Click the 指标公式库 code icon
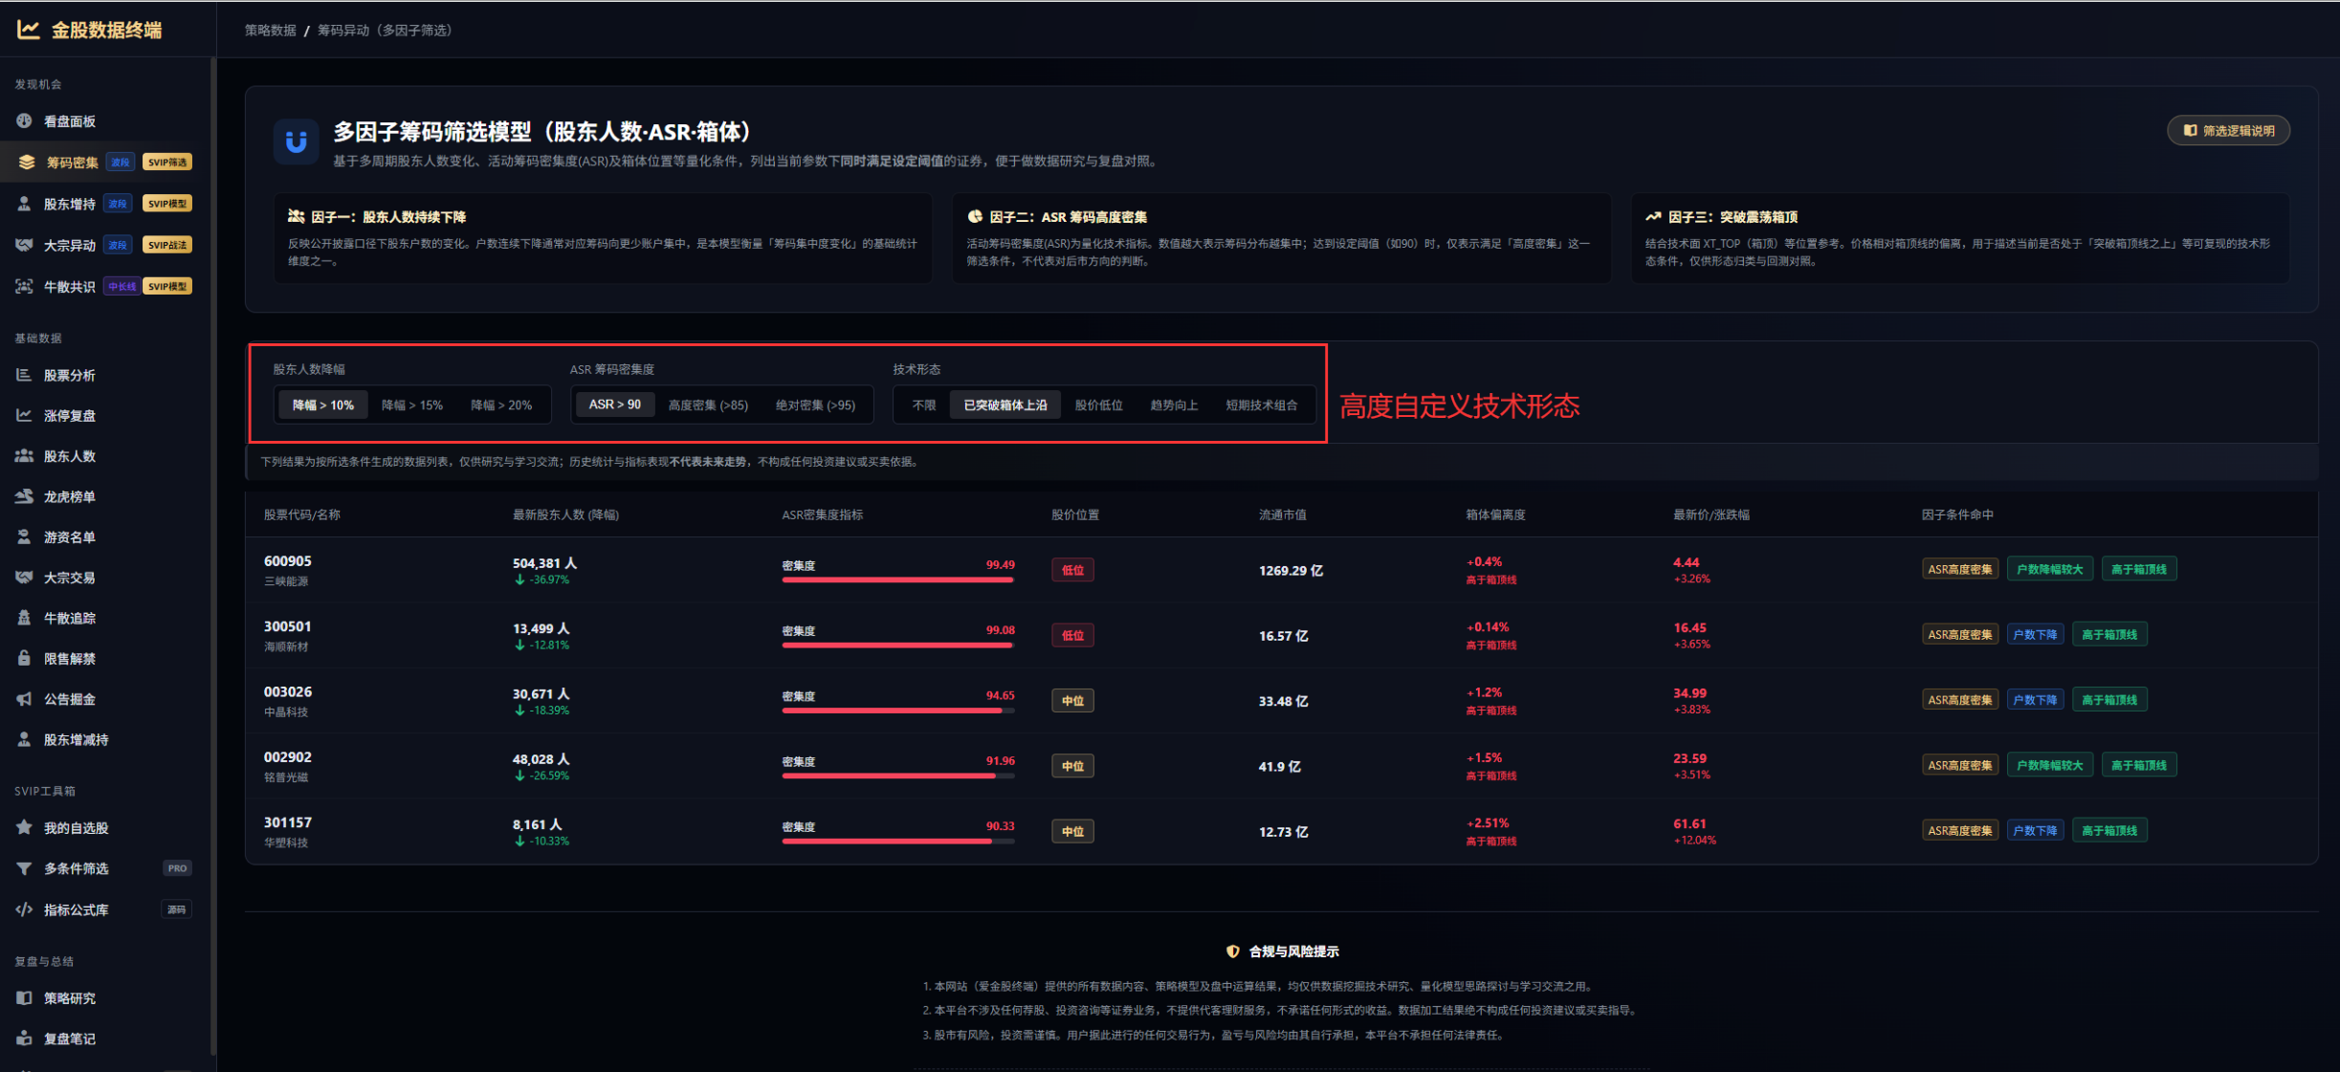This screenshot has width=2340, height=1072. click(x=24, y=909)
